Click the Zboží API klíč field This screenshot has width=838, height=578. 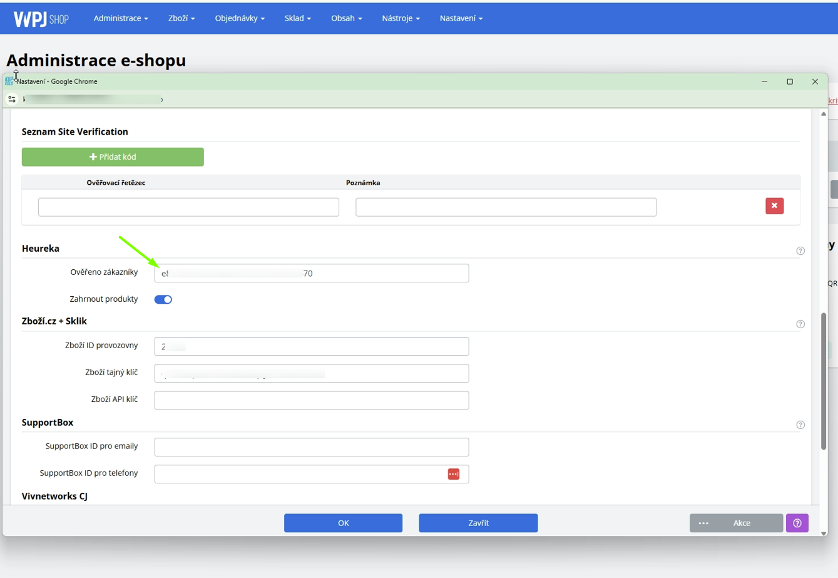point(312,400)
